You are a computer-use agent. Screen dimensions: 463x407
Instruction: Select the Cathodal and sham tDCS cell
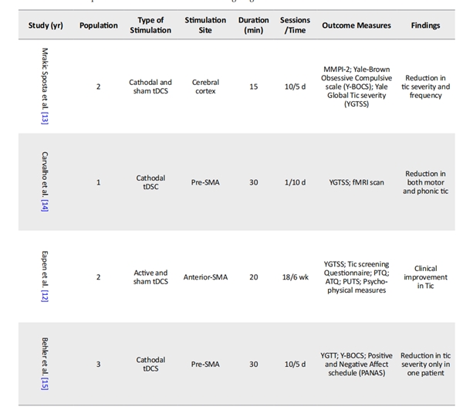(x=151, y=86)
